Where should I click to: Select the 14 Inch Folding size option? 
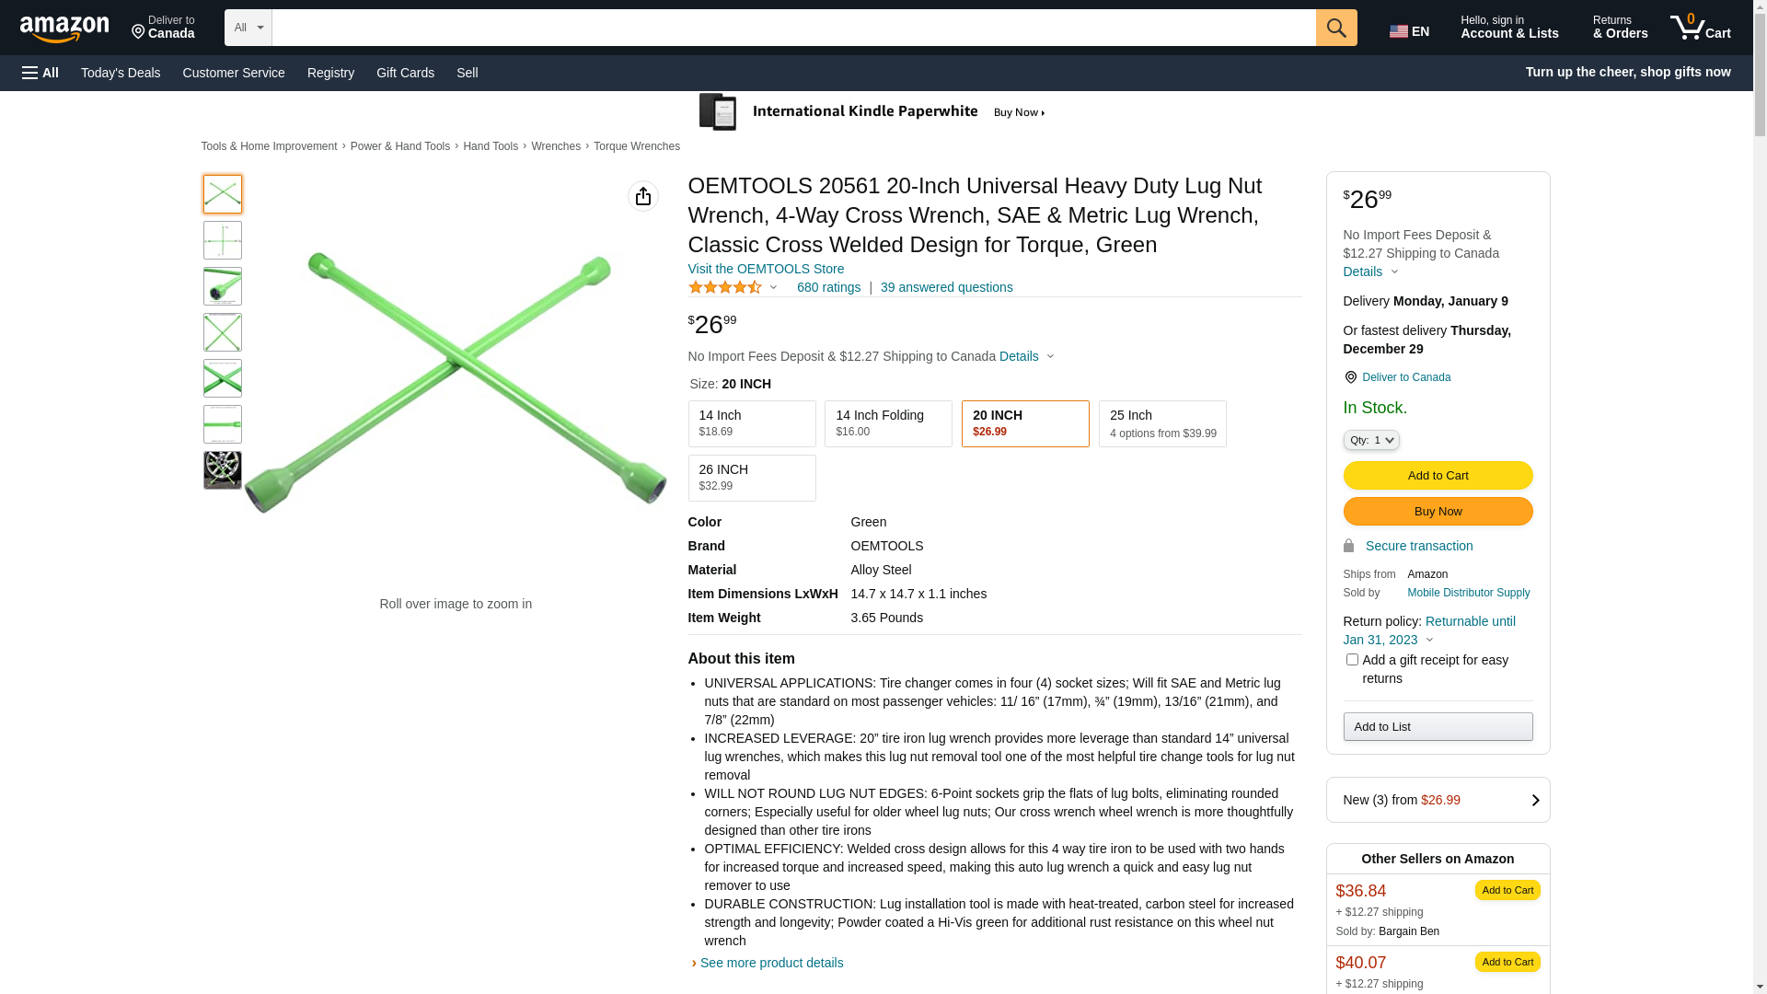[x=888, y=423]
